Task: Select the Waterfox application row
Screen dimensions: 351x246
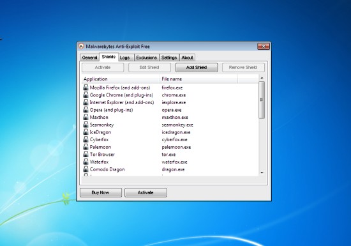Action: [170, 162]
